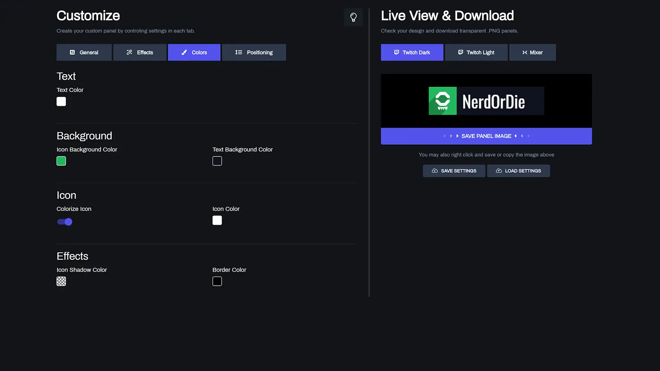The height and width of the screenshot is (371, 660).
Task: Click the lightbulb tips icon
Action: click(x=353, y=17)
